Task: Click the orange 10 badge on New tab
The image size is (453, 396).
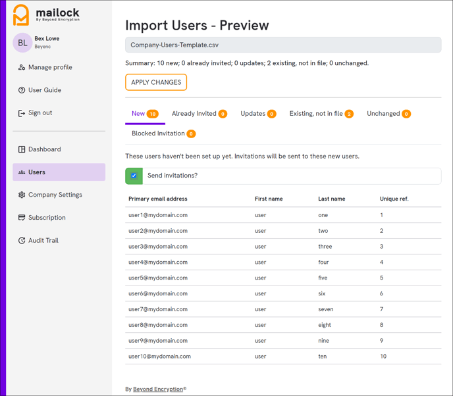Action: [x=153, y=114]
